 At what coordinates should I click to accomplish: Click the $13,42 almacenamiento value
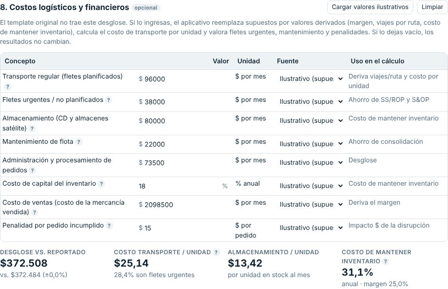(245, 263)
